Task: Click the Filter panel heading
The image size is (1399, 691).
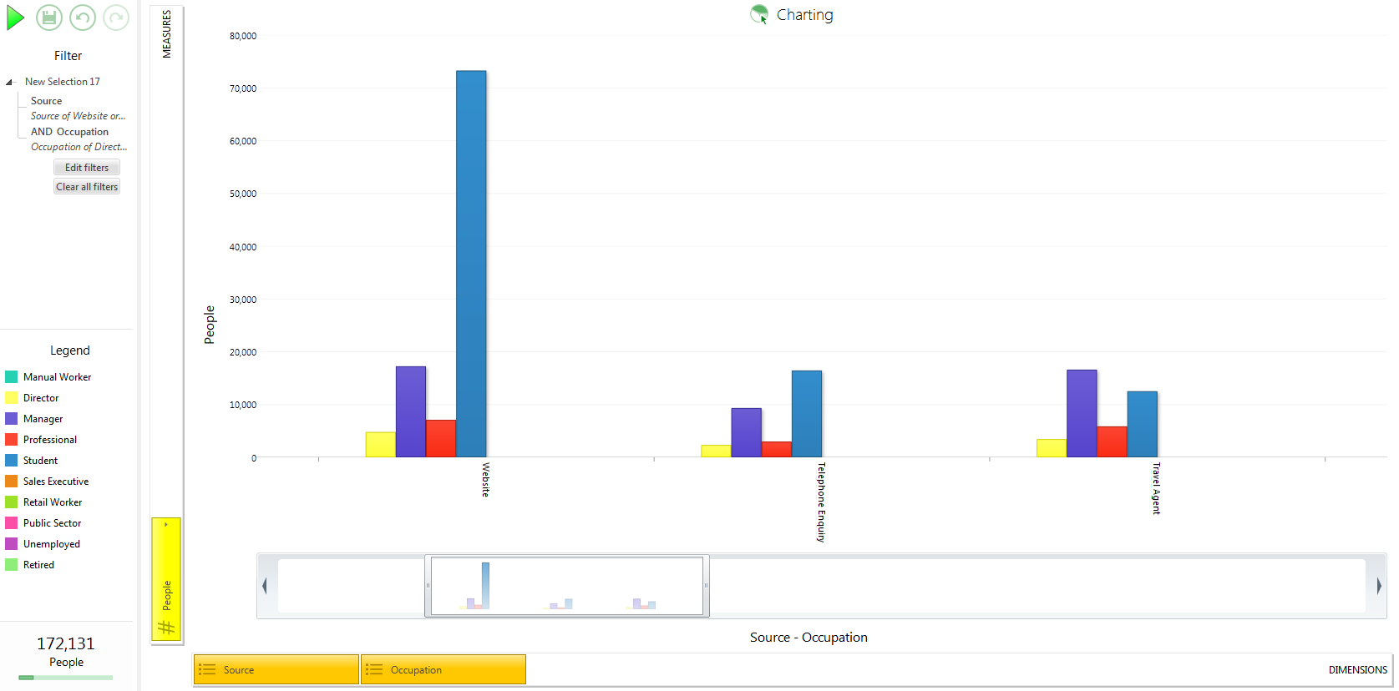Action: click(x=68, y=56)
